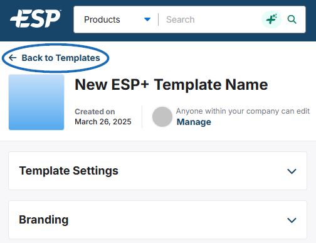Click the March 26, 2025 creation date
316x243 pixels.
pos(103,122)
